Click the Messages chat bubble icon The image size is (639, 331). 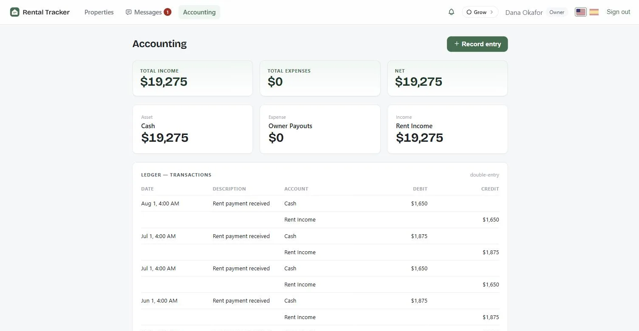pyautogui.click(x=128, y=12)
